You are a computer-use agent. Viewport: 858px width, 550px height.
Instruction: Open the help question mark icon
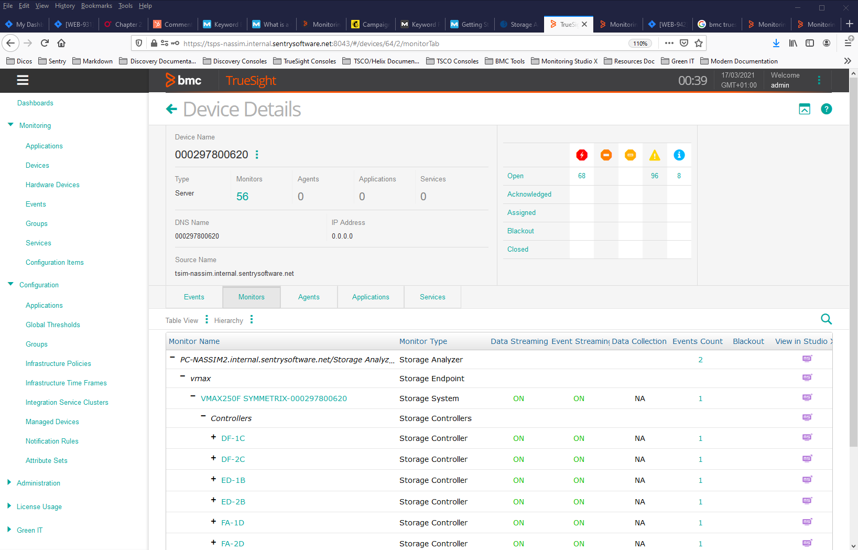click(827, 109)
